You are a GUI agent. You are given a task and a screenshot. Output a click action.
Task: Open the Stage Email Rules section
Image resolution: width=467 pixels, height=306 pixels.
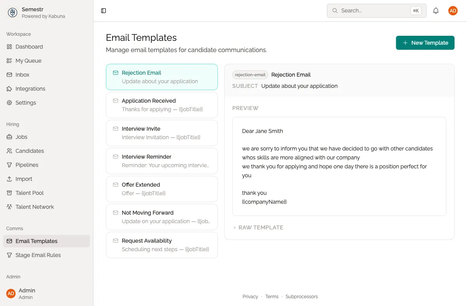pyautogui.click(x=38, y=255)
